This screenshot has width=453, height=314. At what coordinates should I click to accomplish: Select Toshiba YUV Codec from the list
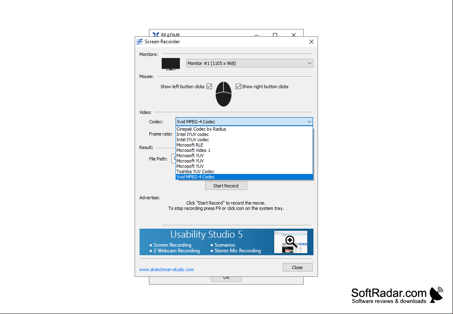(x=244, y=171)
